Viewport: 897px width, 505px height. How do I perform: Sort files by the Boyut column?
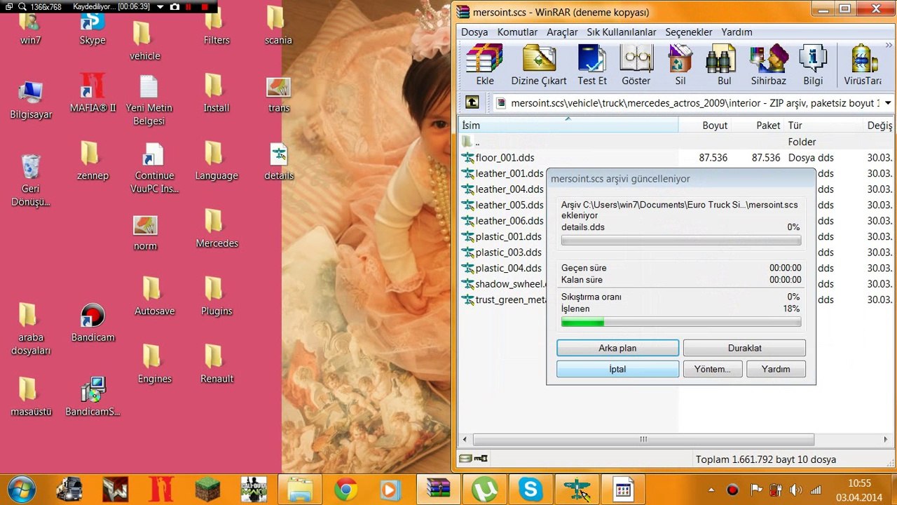click(x=706, y=125)
